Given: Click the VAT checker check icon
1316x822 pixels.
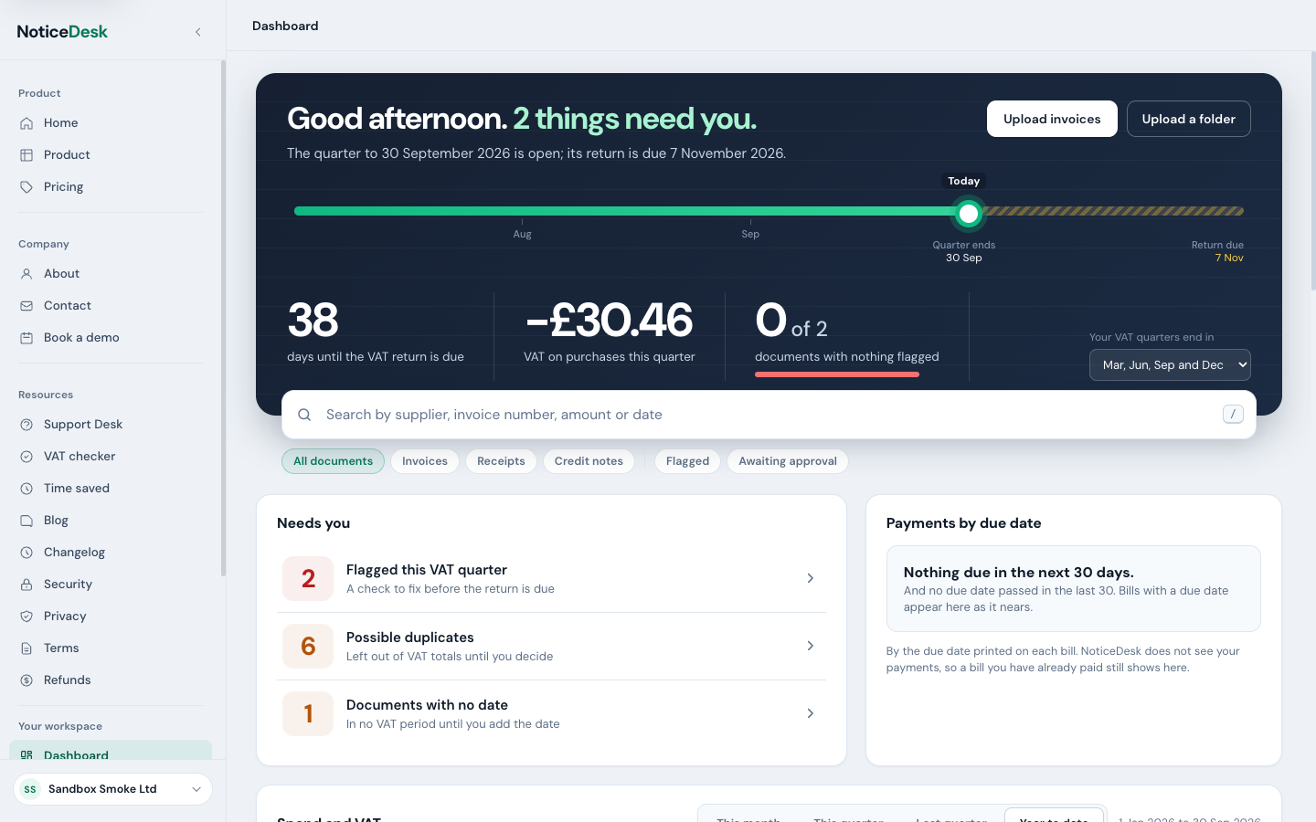Looking at the screenshot, I should click(x=27, y=457).
